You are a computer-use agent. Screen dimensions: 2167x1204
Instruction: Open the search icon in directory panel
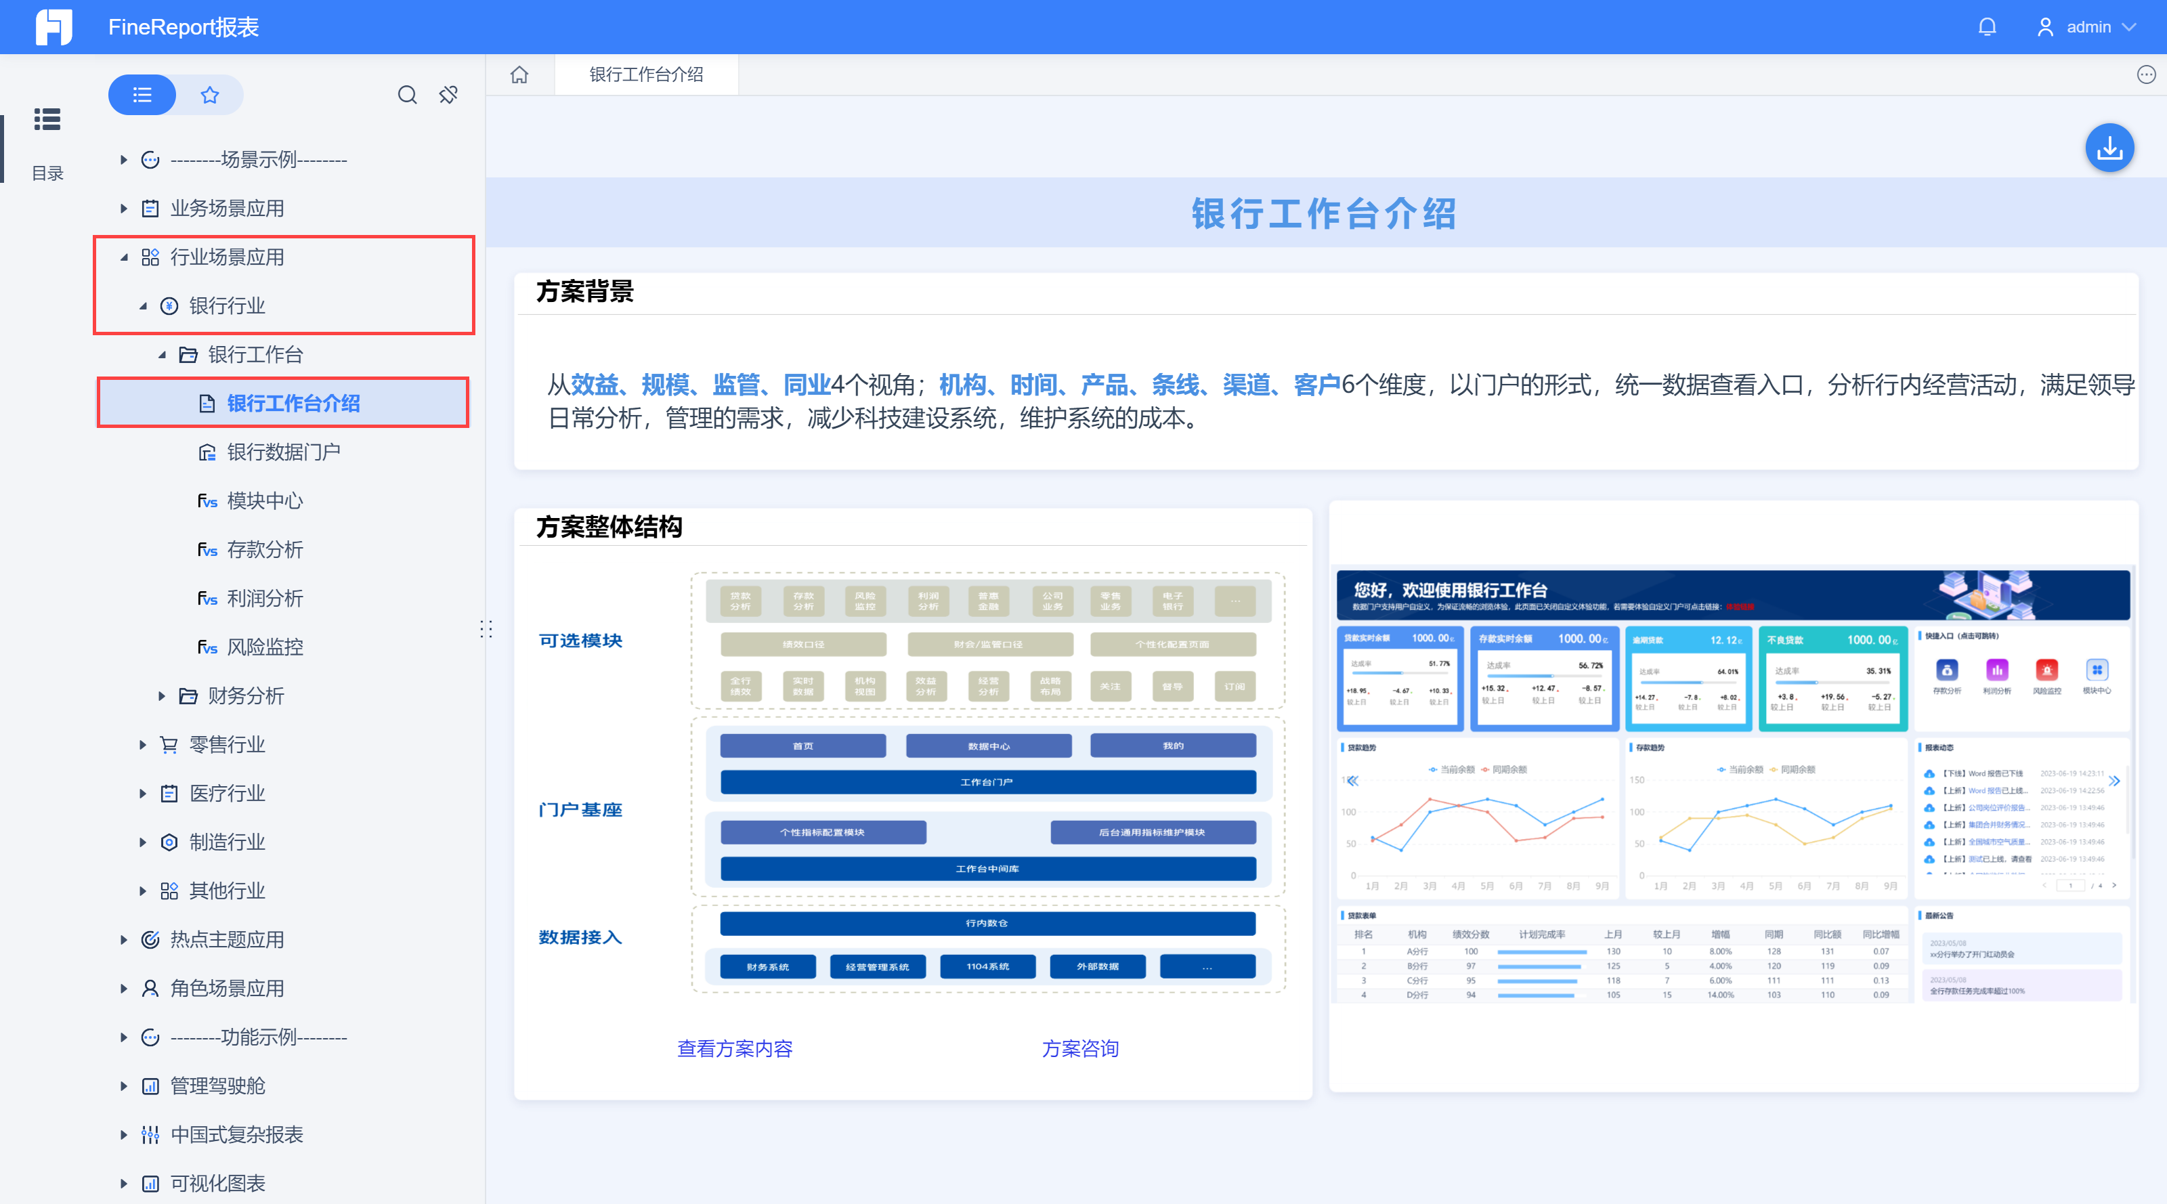[x=407, y=95]
